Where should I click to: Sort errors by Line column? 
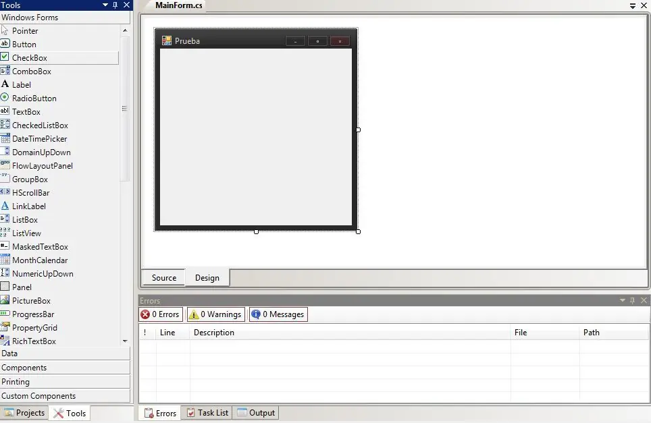coord(173,332)
